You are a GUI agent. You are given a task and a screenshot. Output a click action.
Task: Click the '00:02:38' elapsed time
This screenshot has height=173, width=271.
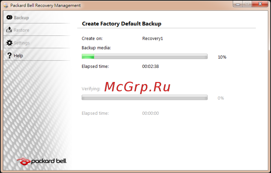tap(150, 66)
